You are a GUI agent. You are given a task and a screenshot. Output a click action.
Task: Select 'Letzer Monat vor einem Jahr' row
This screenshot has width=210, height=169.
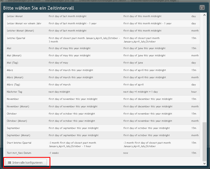pos(103,23)
